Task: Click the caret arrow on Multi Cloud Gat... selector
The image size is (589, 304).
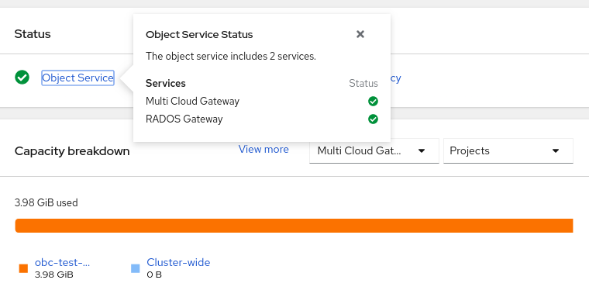Action: pos(422,150)
